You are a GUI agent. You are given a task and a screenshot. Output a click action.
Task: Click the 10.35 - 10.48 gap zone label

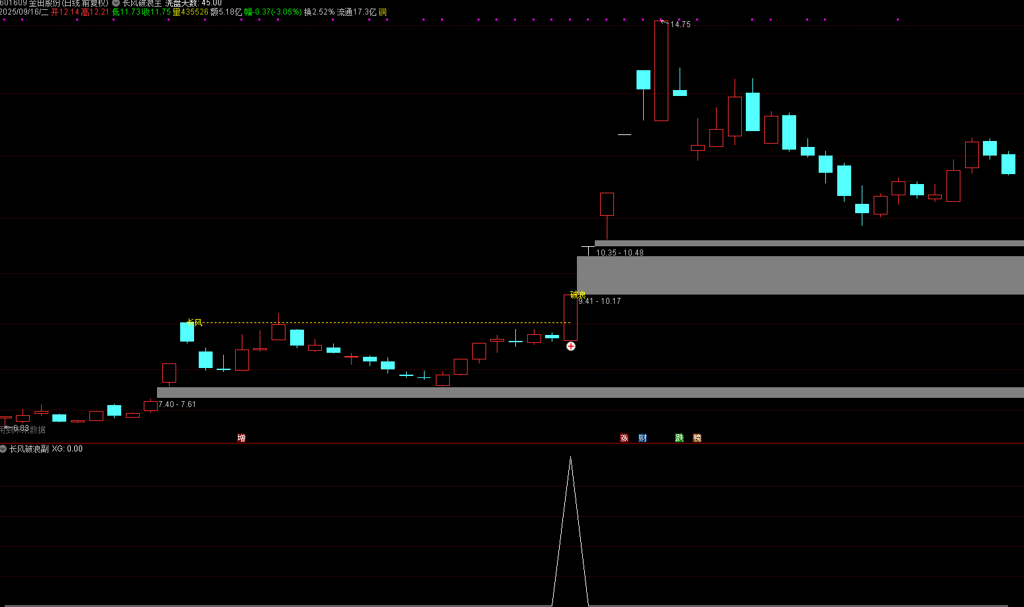619,252
